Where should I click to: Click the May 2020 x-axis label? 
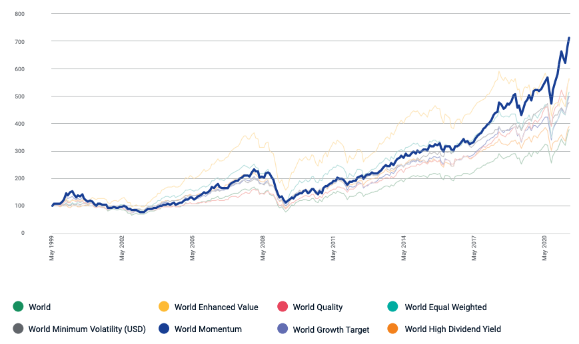pyautogui.click(x=544, y=248)
